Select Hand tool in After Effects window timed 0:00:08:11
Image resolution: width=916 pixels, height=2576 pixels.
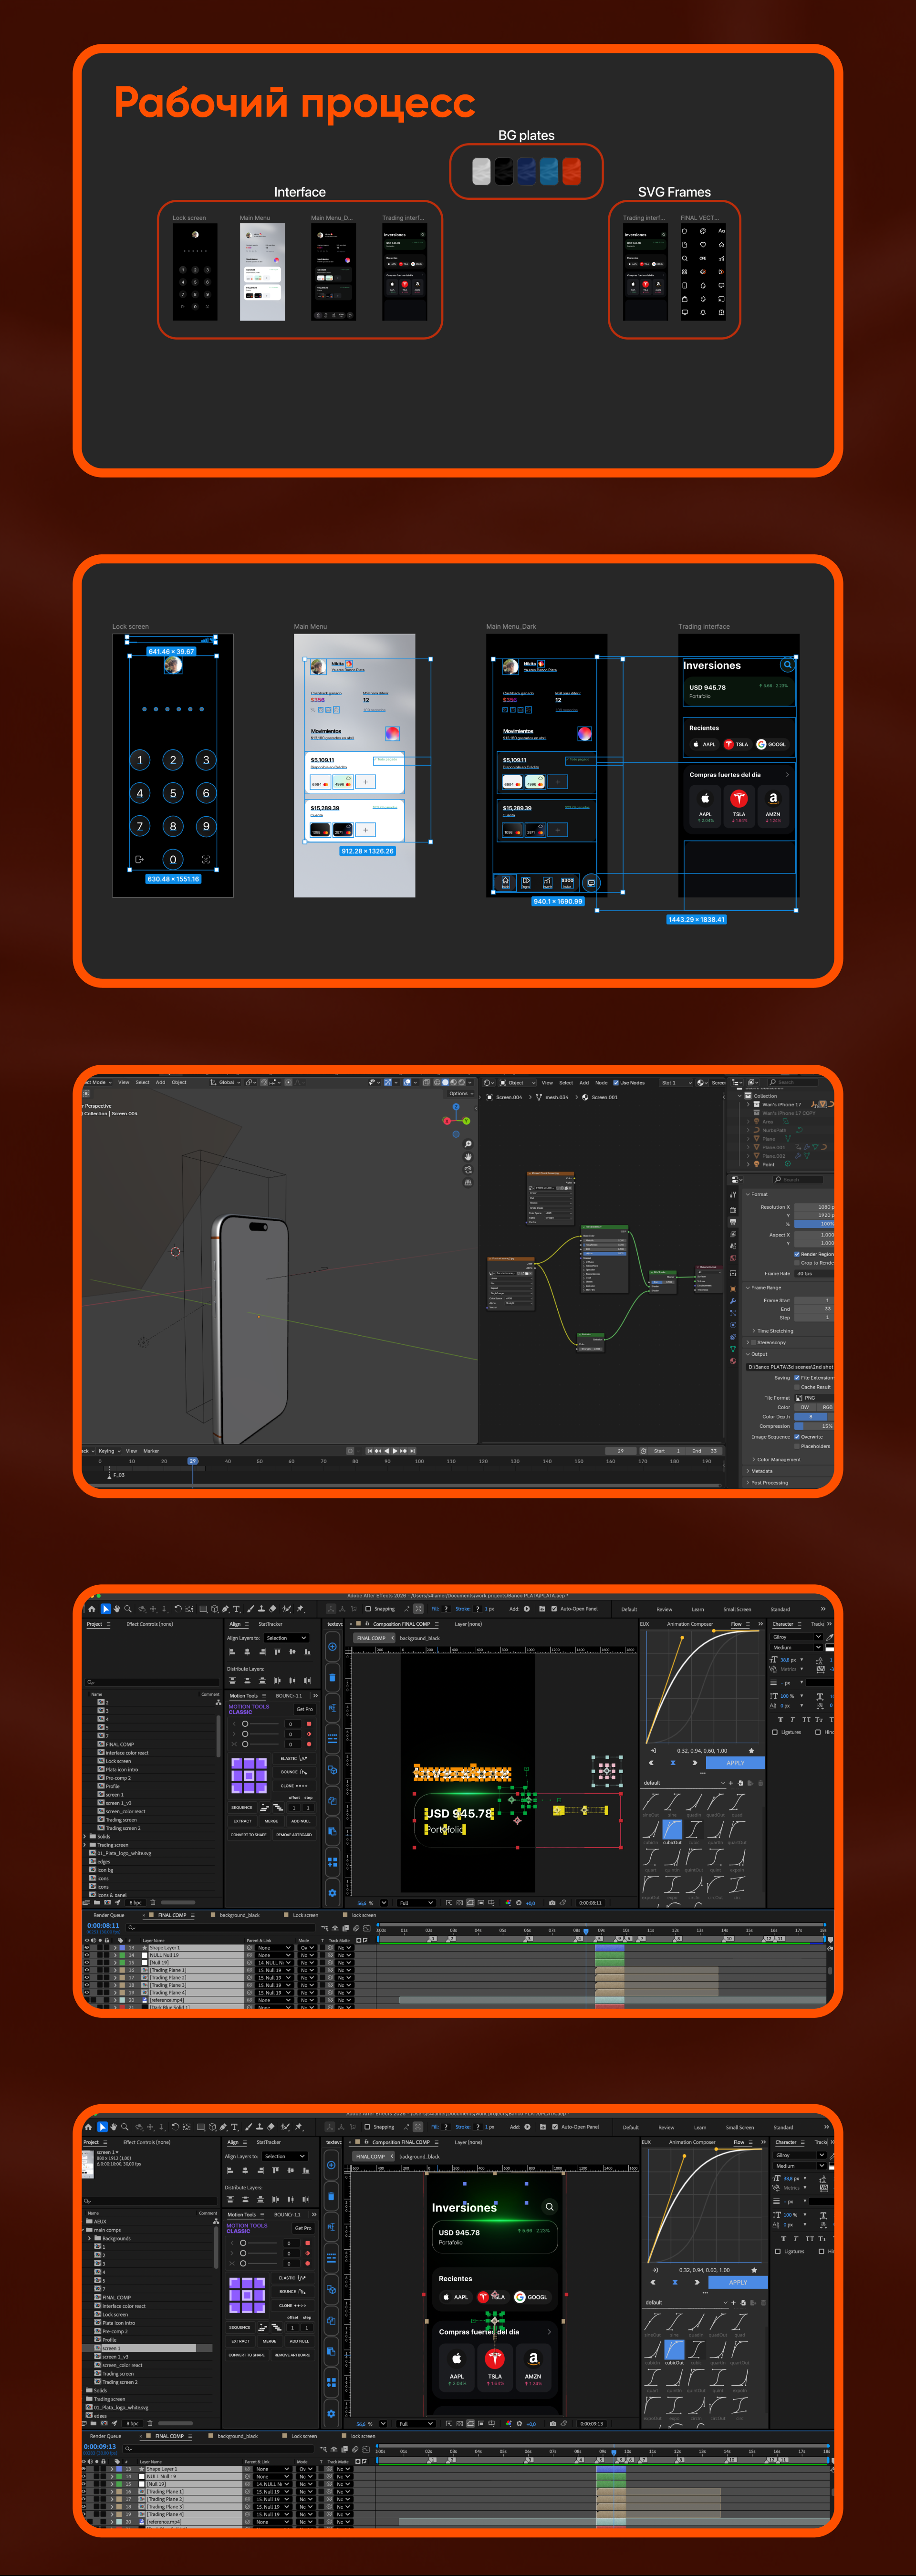[x=117, y=1609]
